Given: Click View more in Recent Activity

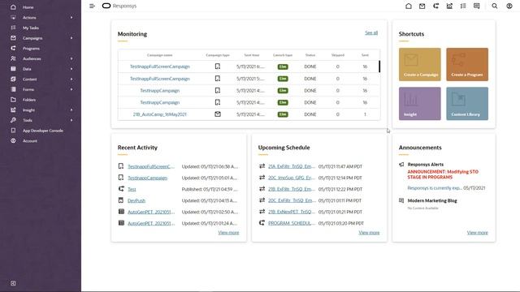Looking at the screenshot, I should [228, 233].
